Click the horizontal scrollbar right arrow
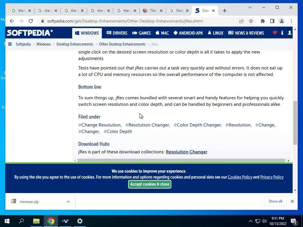This screenshot has height=227, width=303. (x=288, y=160)
